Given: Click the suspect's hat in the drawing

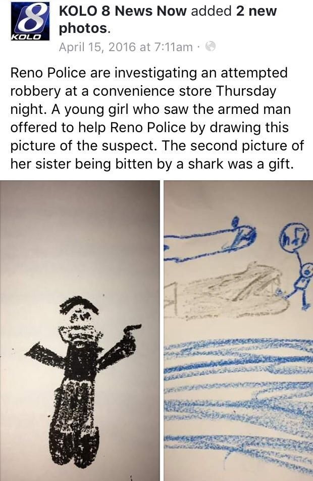Looking at the screenshot, I should [x=79, y=305].
